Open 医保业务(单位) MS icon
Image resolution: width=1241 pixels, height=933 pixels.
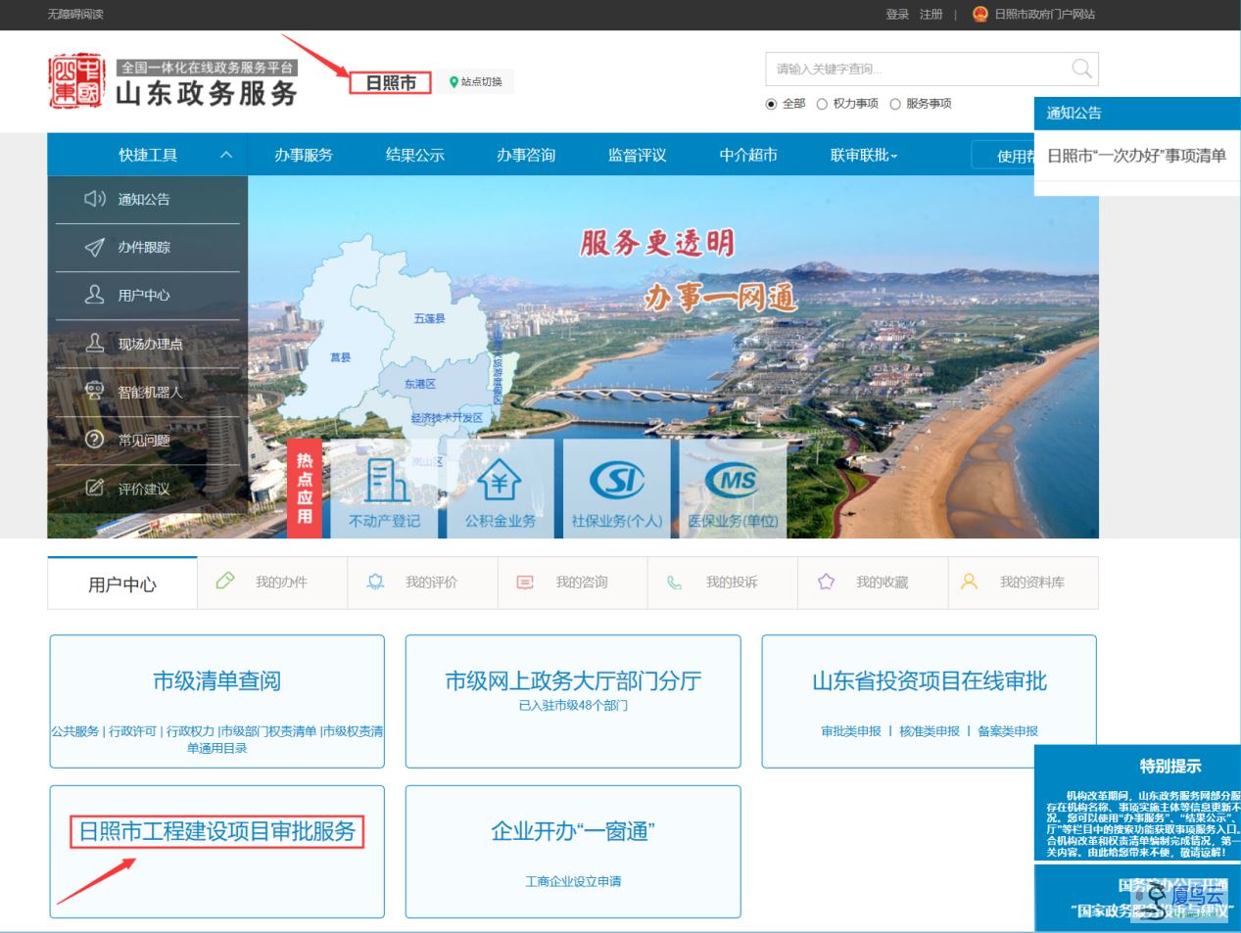tap(733, 480)
